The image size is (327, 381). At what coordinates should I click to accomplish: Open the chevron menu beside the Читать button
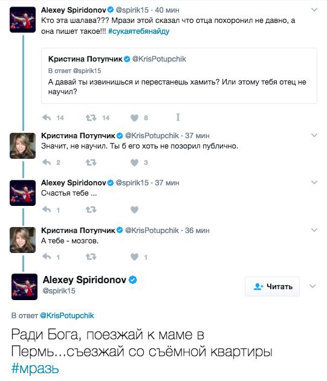point(312,286)
